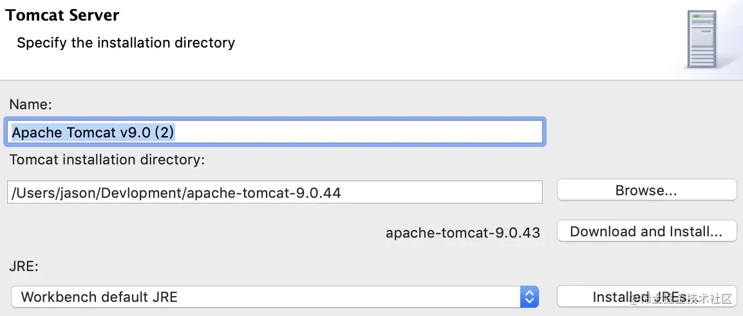Image resolution: width=743 pixels, height=316 pixels.
Task: Click the empty gray area left of apache-tomcat-9.0.43
Action: [x=193, y=232]
